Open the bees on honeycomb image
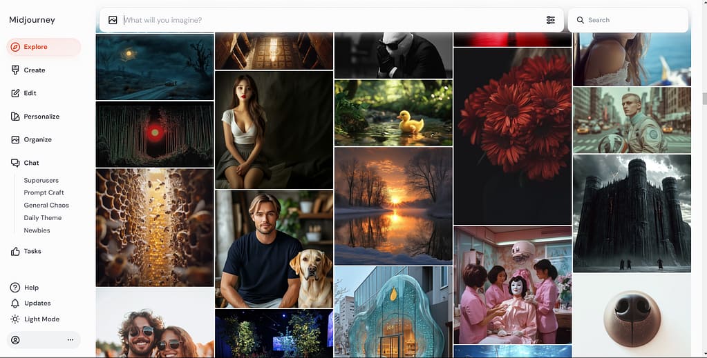Screen dimensions: 707x358 (155, 228)
